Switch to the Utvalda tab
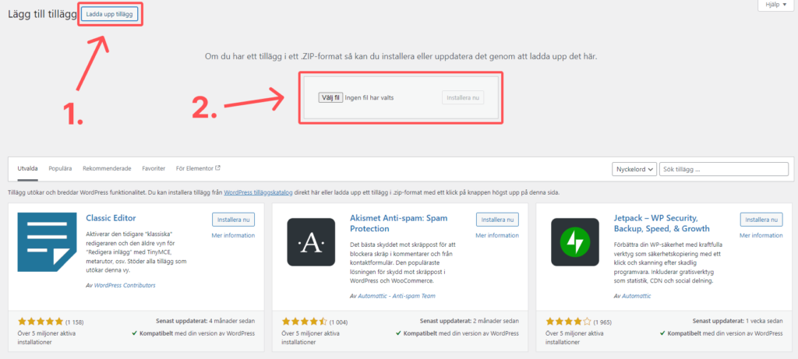The height and width of the screenshot is (359, 798). coord(27,168)
